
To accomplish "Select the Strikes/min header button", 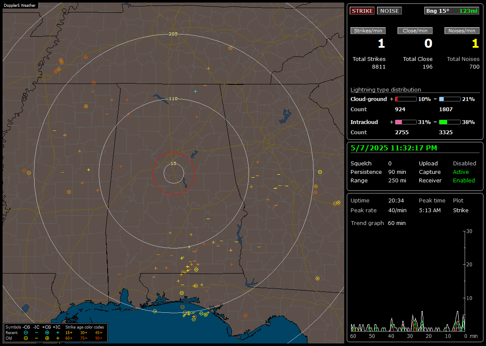I will click(368, 31).
